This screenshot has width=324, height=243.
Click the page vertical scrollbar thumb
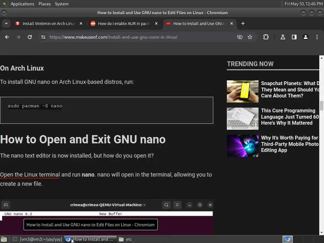pyautogui.click(x=321, y=106)
